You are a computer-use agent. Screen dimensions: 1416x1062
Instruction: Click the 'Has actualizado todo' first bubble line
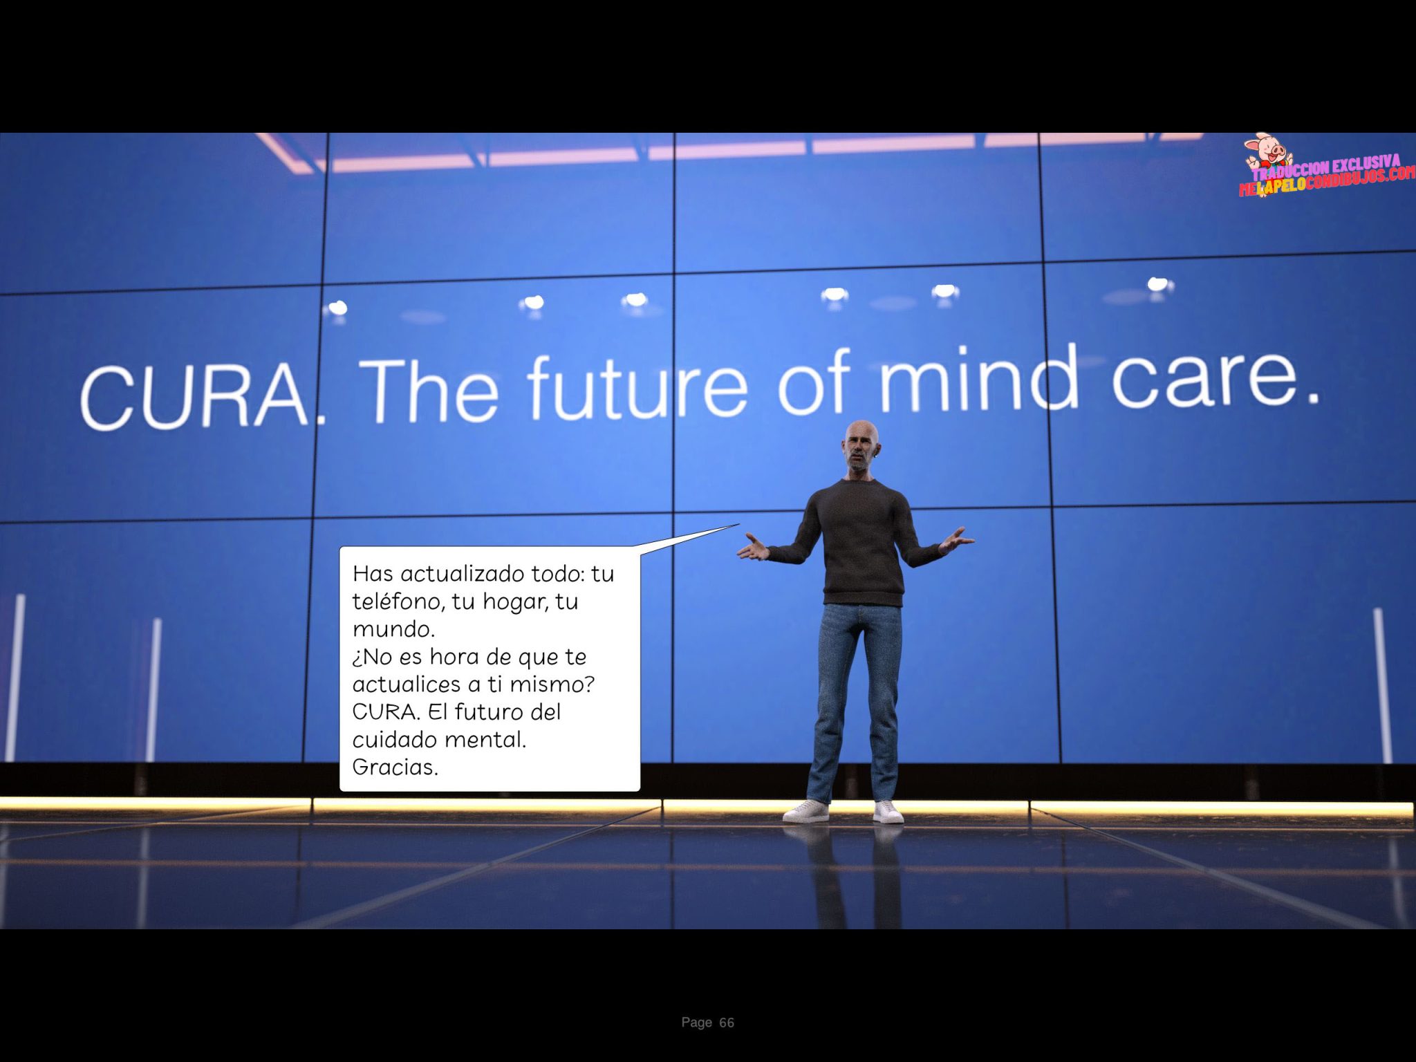[483, 574]
